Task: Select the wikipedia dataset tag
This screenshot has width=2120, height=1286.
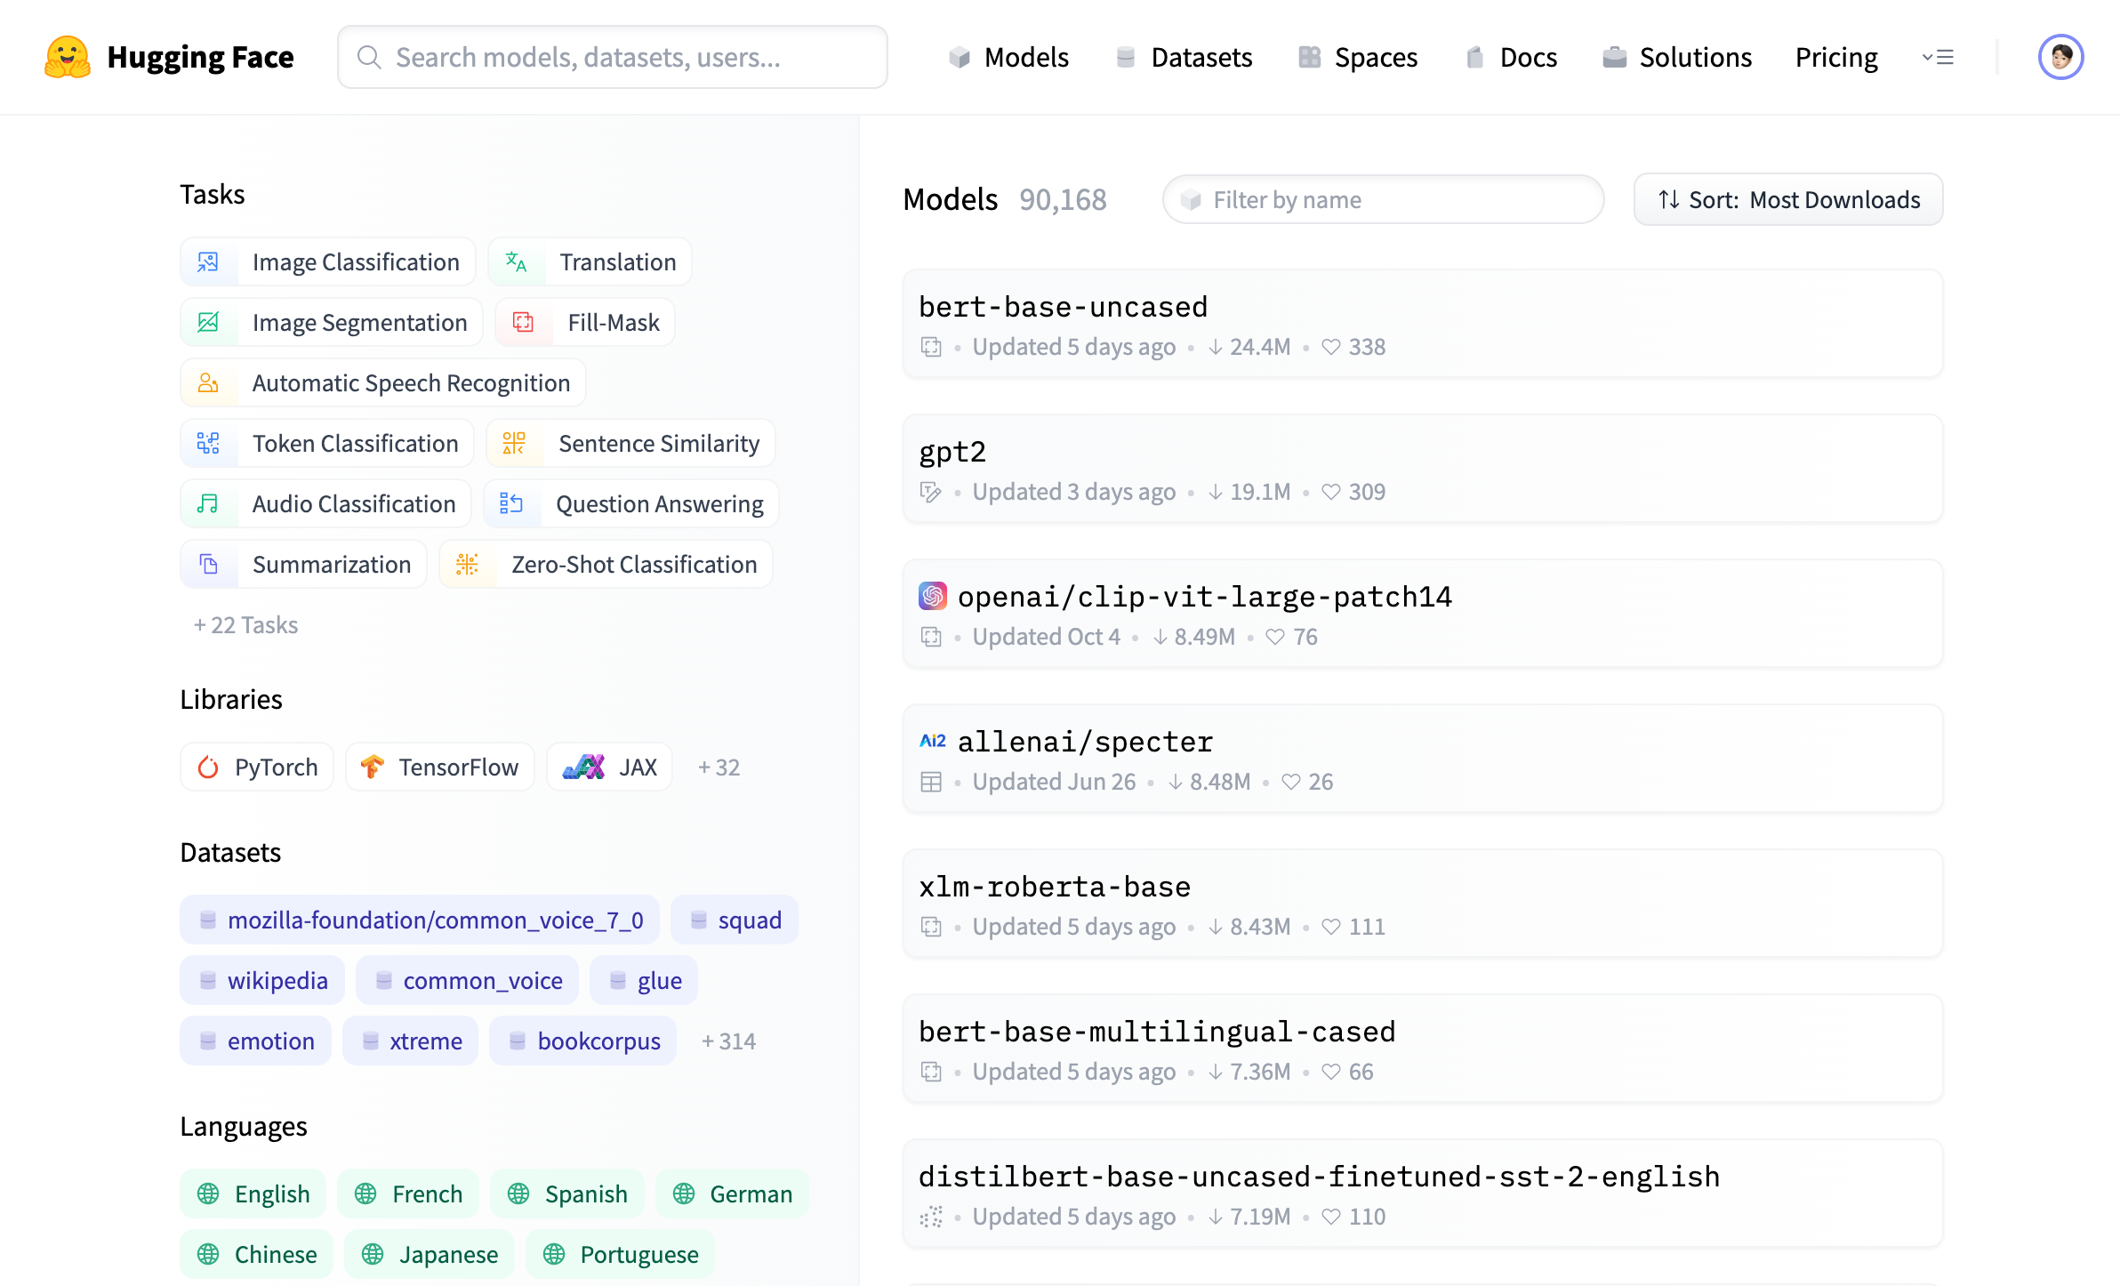Action: pos(262,981)
